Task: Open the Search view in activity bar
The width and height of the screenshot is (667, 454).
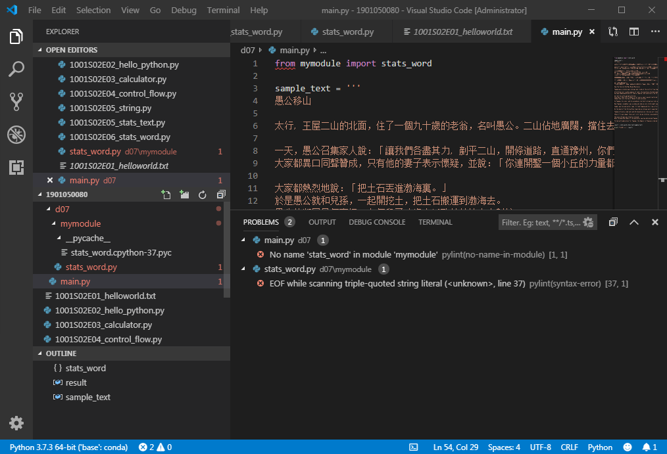Action: point(16,69)
